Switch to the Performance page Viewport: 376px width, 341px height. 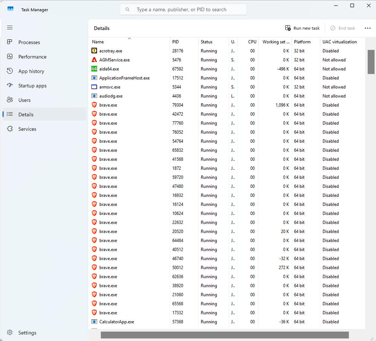(44, 56)
